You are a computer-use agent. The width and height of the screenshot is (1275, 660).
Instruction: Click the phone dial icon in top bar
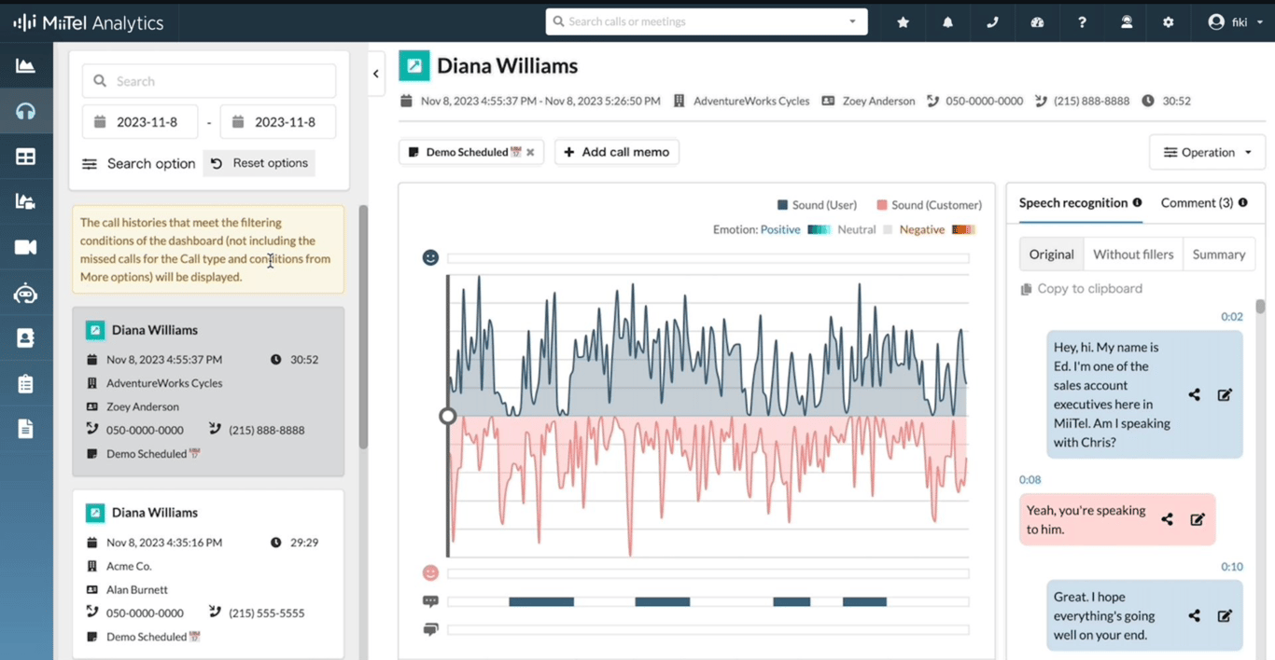(x=992, y=22)
